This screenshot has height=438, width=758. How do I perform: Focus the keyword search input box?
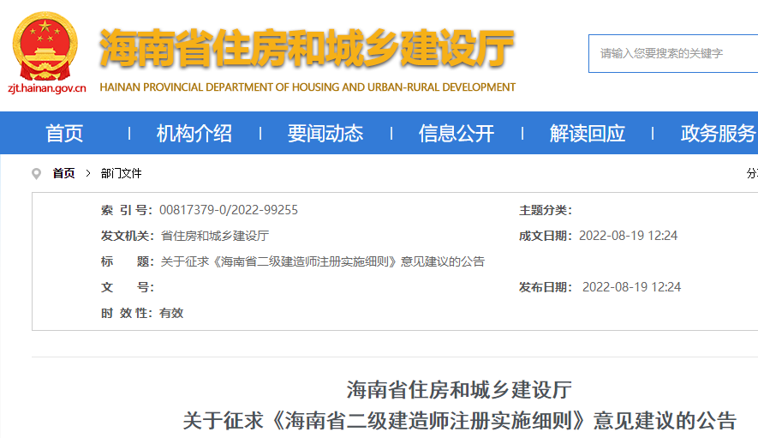coord(672,53)
